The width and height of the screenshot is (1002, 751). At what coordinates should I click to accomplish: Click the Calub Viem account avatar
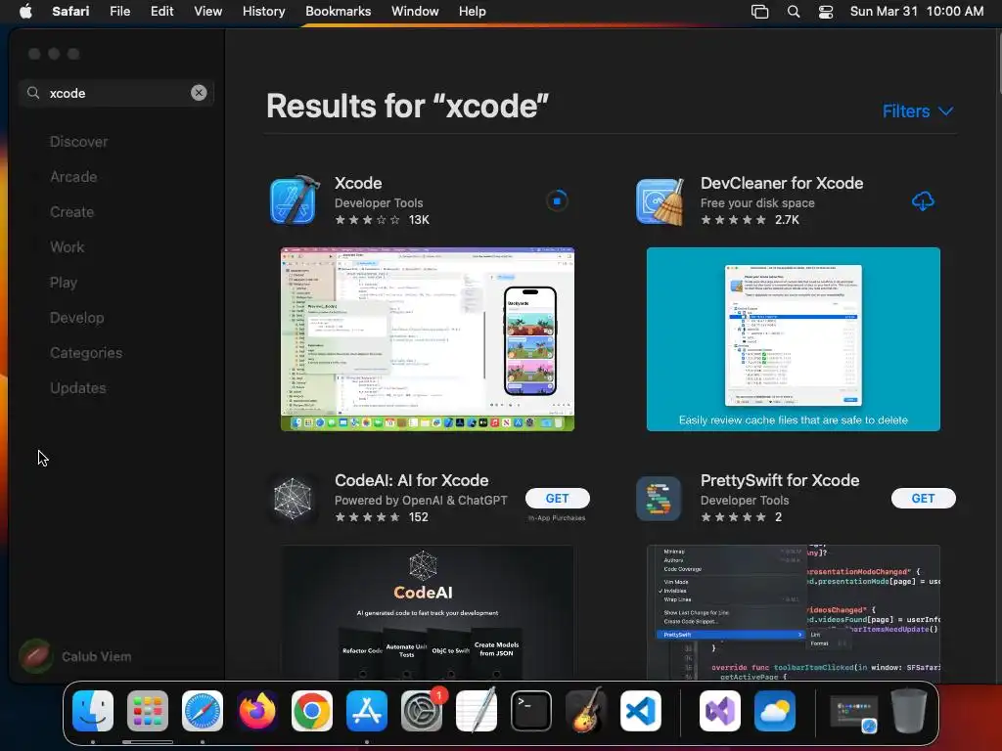(x=36, y=656)
